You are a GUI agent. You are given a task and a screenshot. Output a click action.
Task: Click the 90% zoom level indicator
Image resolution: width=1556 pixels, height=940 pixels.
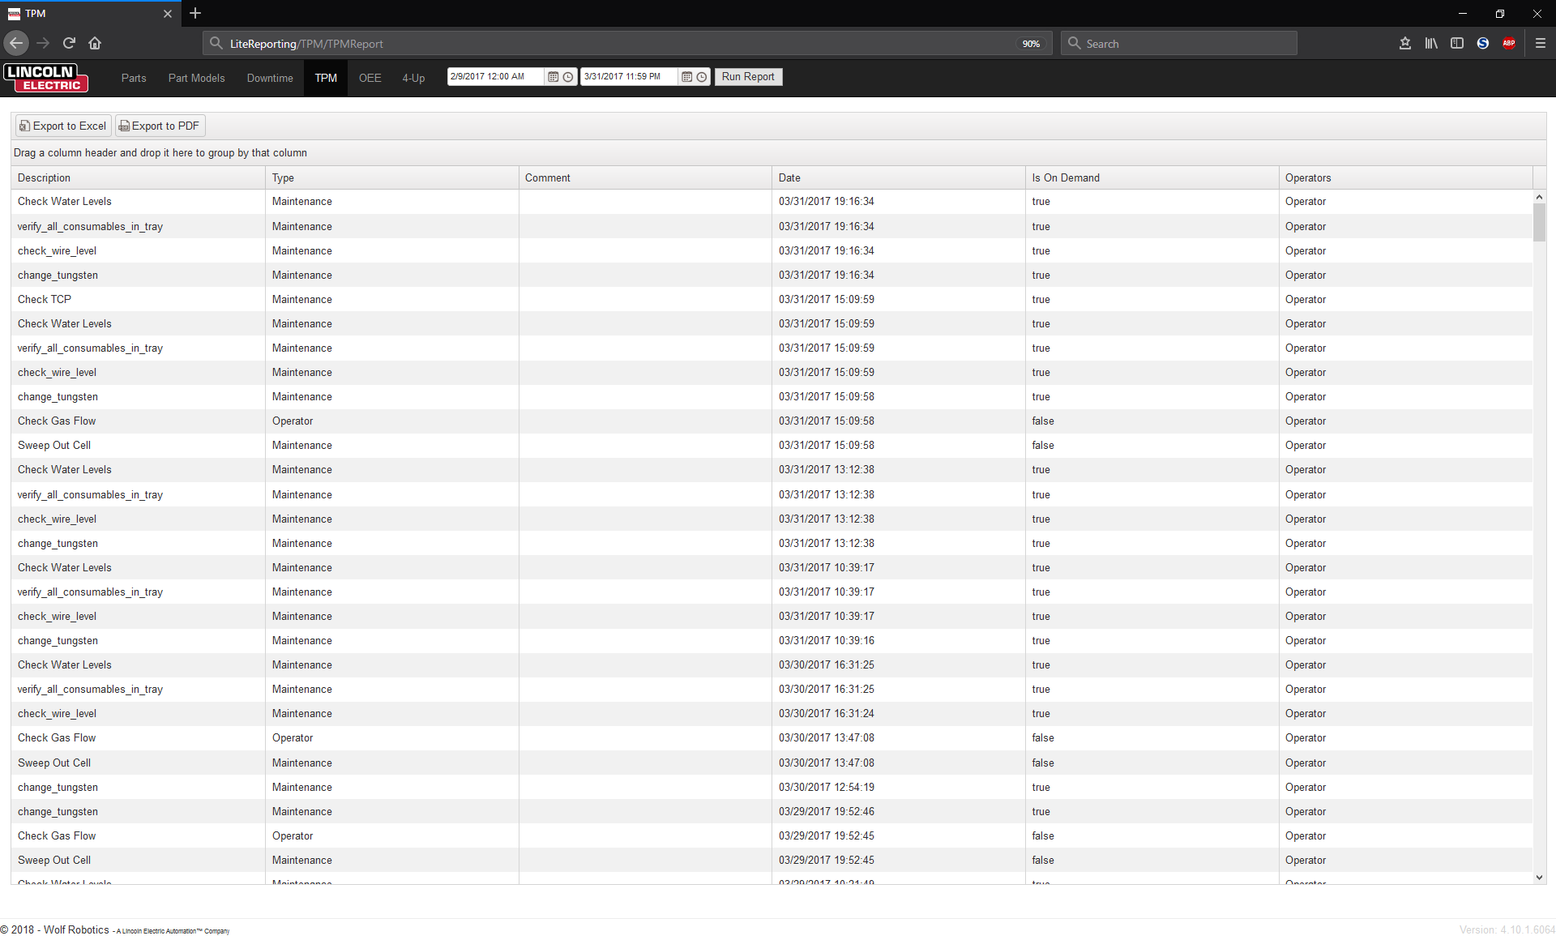tap(1031, 44)
